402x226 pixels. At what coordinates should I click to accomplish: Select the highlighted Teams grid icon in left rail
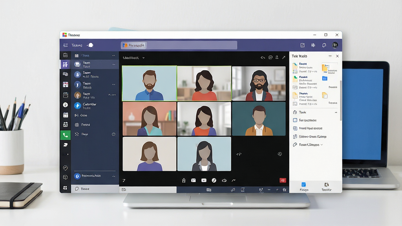pyautogui.click(x=66, y=64)
